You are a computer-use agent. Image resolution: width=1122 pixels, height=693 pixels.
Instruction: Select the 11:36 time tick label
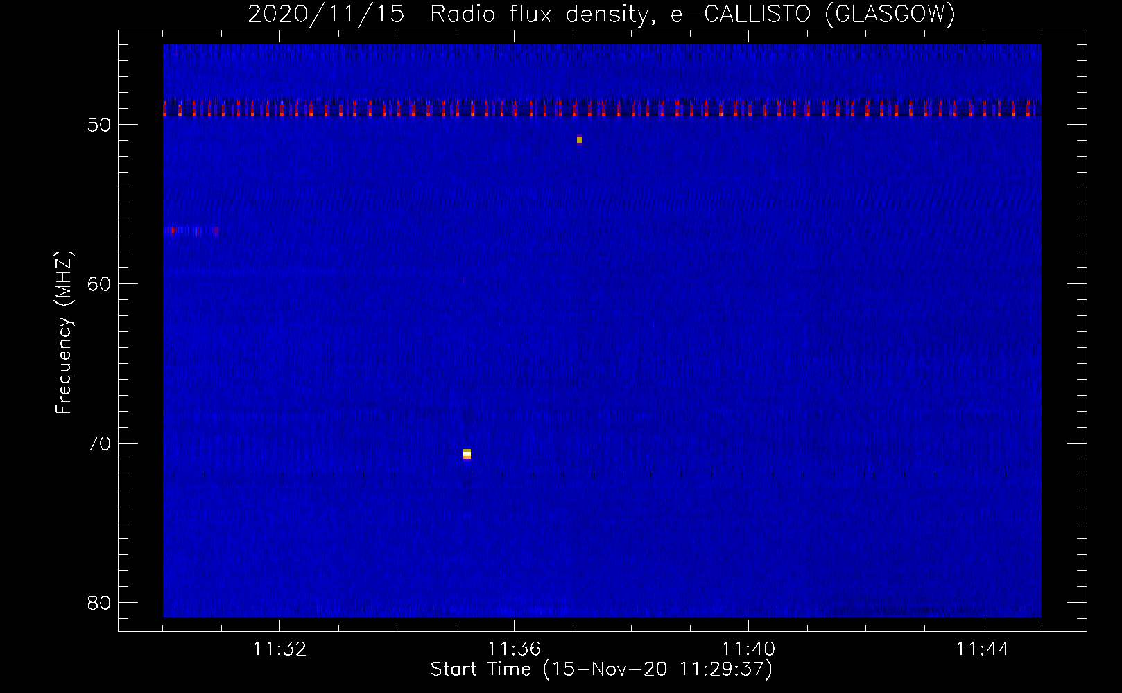514,649
